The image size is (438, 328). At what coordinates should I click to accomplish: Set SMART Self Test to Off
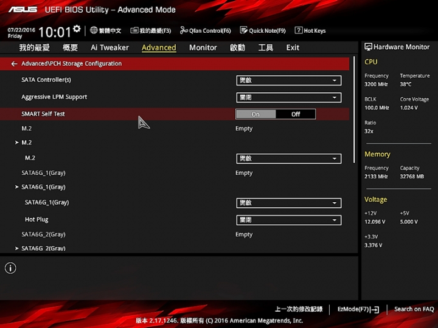click(296, 114)
